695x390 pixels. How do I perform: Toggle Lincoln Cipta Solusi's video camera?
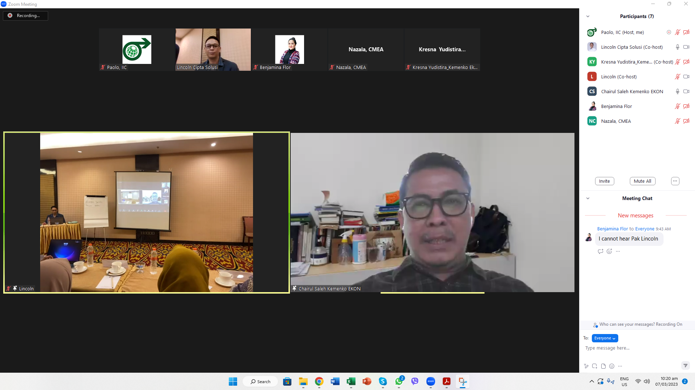(x=686, y=47)
